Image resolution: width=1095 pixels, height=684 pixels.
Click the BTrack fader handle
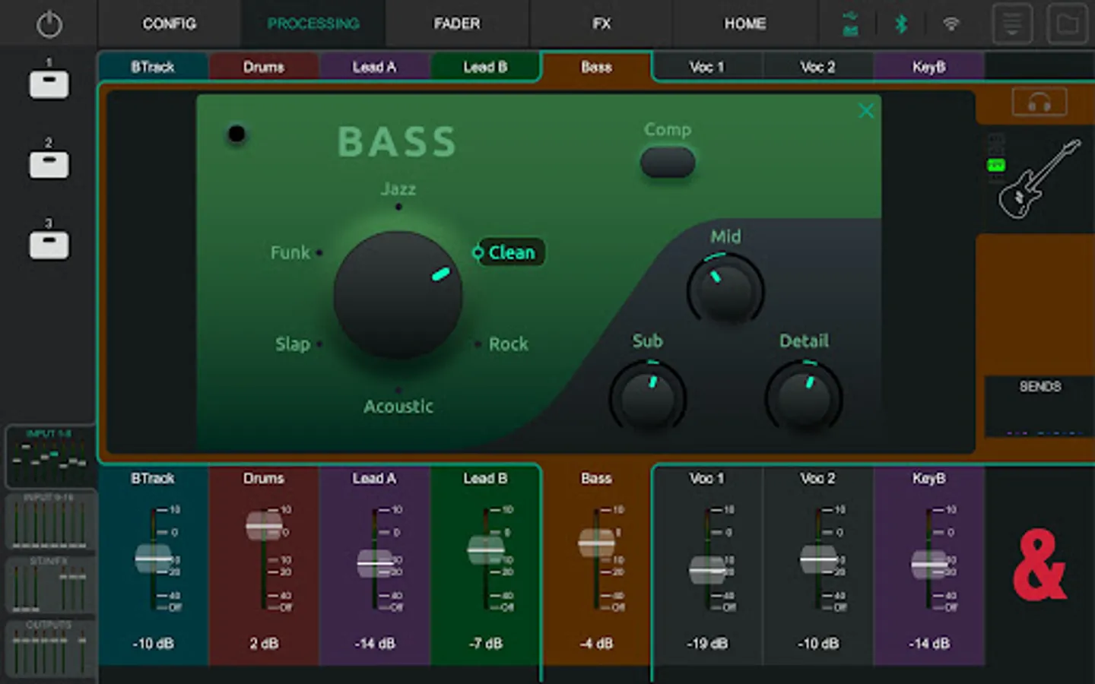(153, 559)
